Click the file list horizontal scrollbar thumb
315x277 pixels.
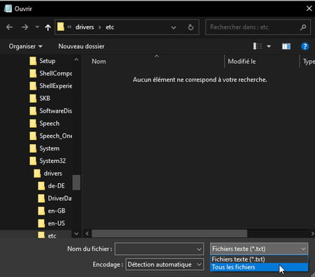[x=169, y=234]
